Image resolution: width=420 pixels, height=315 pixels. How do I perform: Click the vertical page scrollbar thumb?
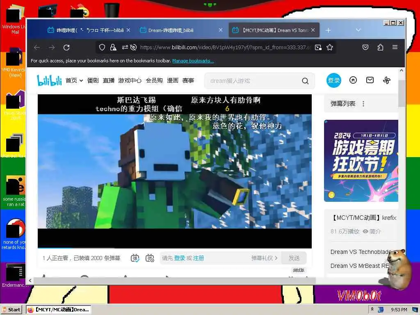pyautogui.click(x=401, y=94)
